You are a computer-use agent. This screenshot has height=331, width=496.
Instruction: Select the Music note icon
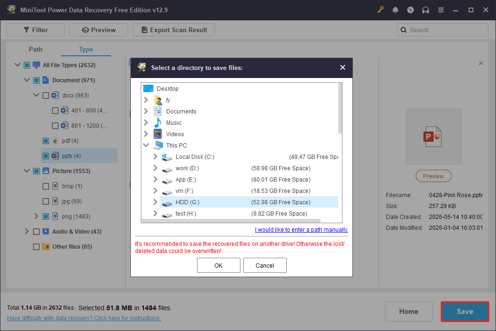[157, 122]
